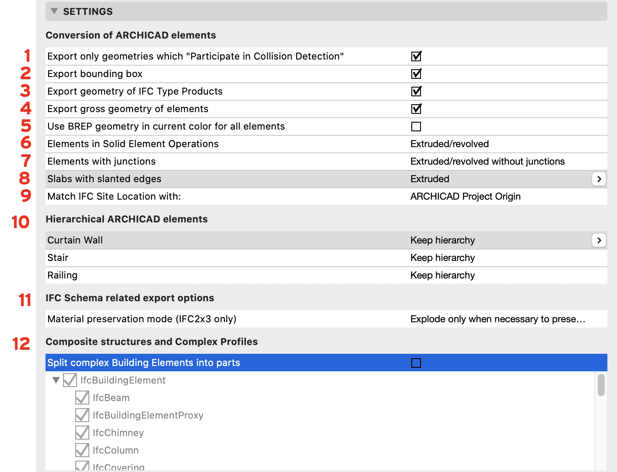Toggle IfcBuildingElementProxy checkbox
The image size is (617, 472).
pyautogui.click(x=82, y=415)
